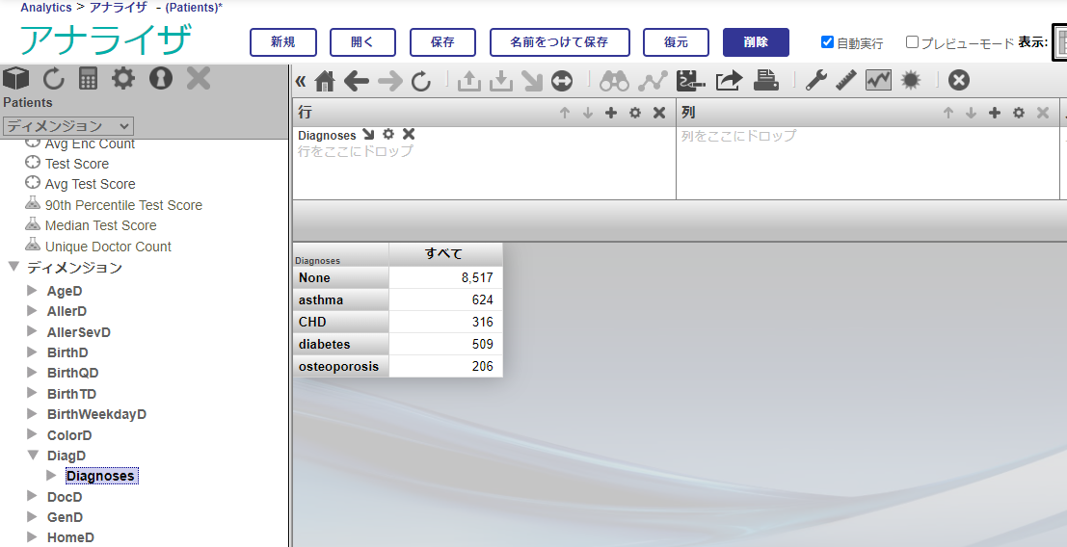Screen dimensions: 1067x547
Task: Click the binoculars find icon
Action: coord(614,81)
